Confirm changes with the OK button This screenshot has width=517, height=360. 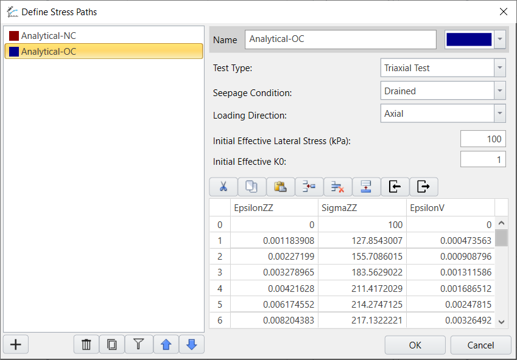(x=415, y=345)
